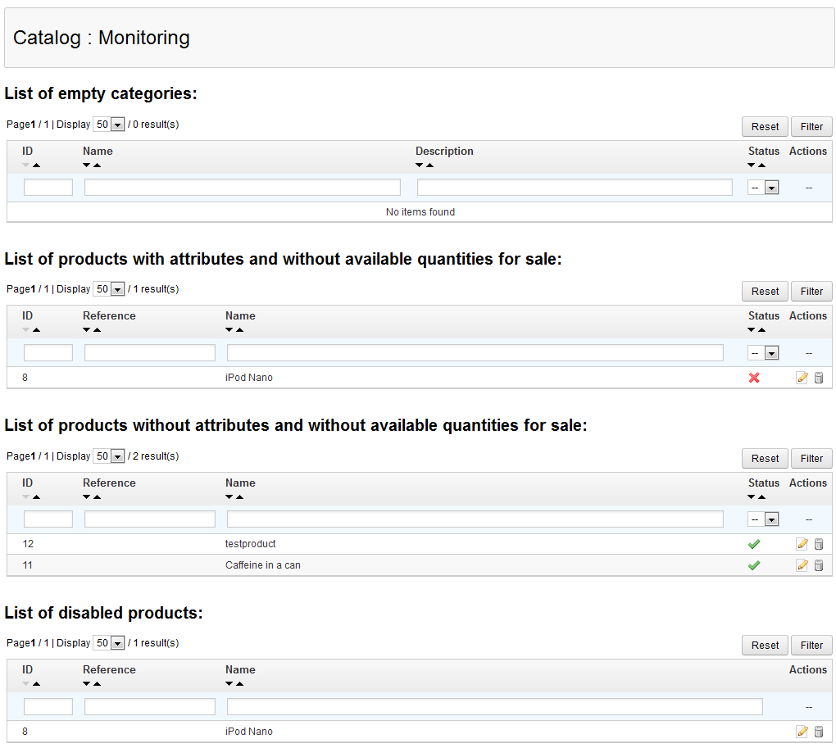
Task: Edit the Caffeine in a can product
Action: pos(802,565)
